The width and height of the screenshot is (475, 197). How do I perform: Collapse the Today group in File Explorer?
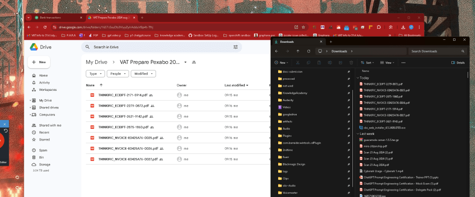[358, 78]
